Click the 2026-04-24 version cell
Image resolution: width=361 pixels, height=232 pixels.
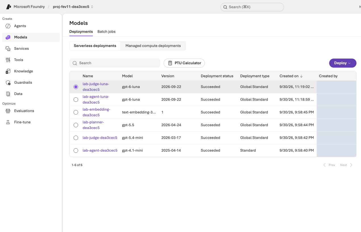(x=171, y=125)
